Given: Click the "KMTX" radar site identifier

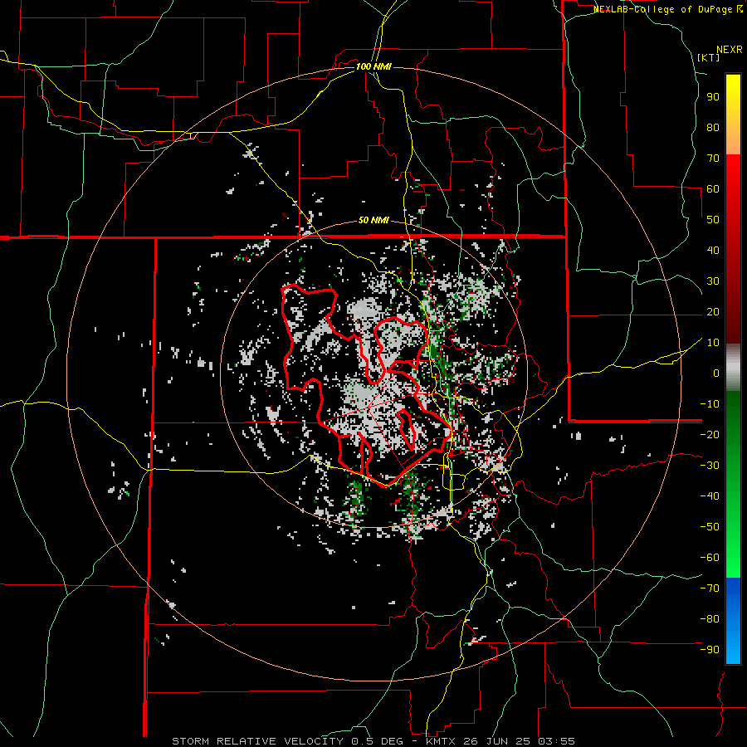Looking at the screenshot, I should 442,741.
